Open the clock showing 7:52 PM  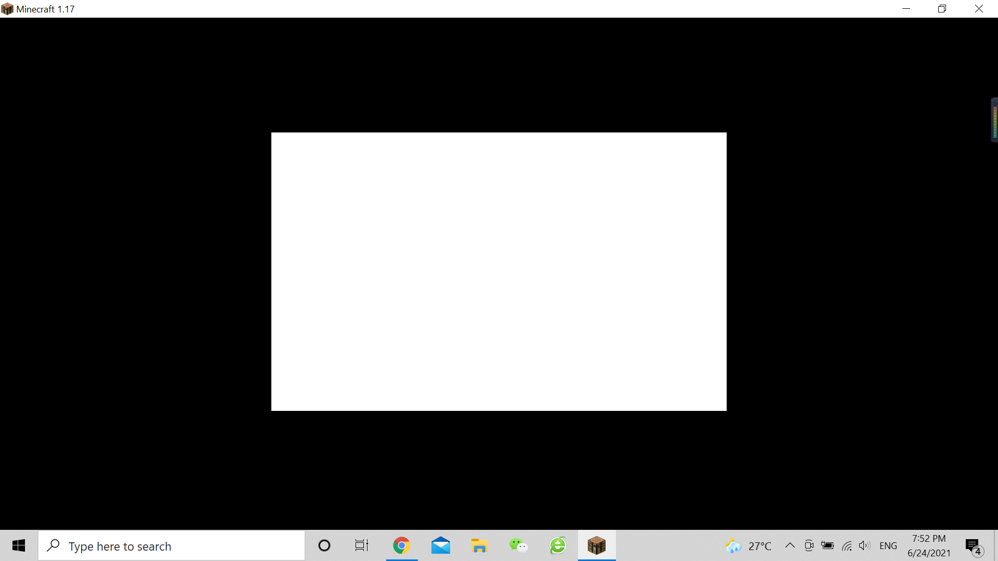[x=929, y=546]
